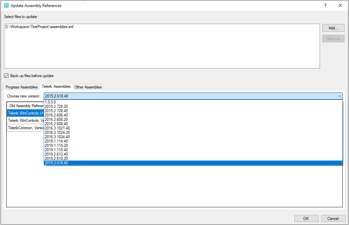Choose version 2016.2.608.20

193,120
